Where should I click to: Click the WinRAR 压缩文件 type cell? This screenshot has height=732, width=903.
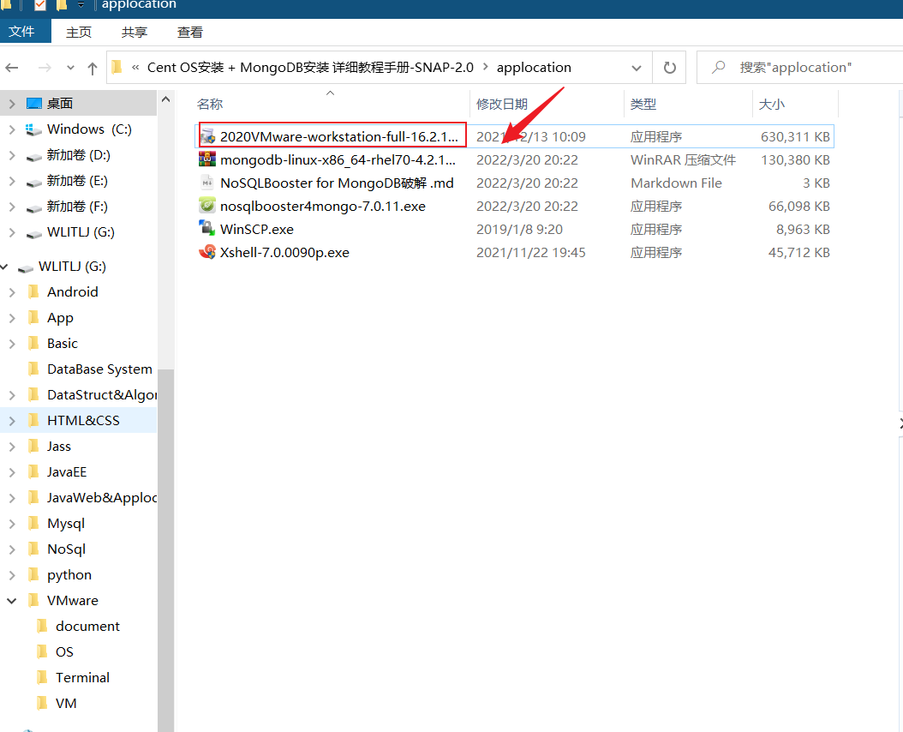(683, 159)
